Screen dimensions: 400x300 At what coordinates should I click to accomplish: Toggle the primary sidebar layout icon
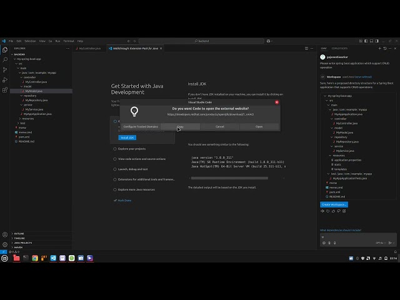click(x=366, y=41)
